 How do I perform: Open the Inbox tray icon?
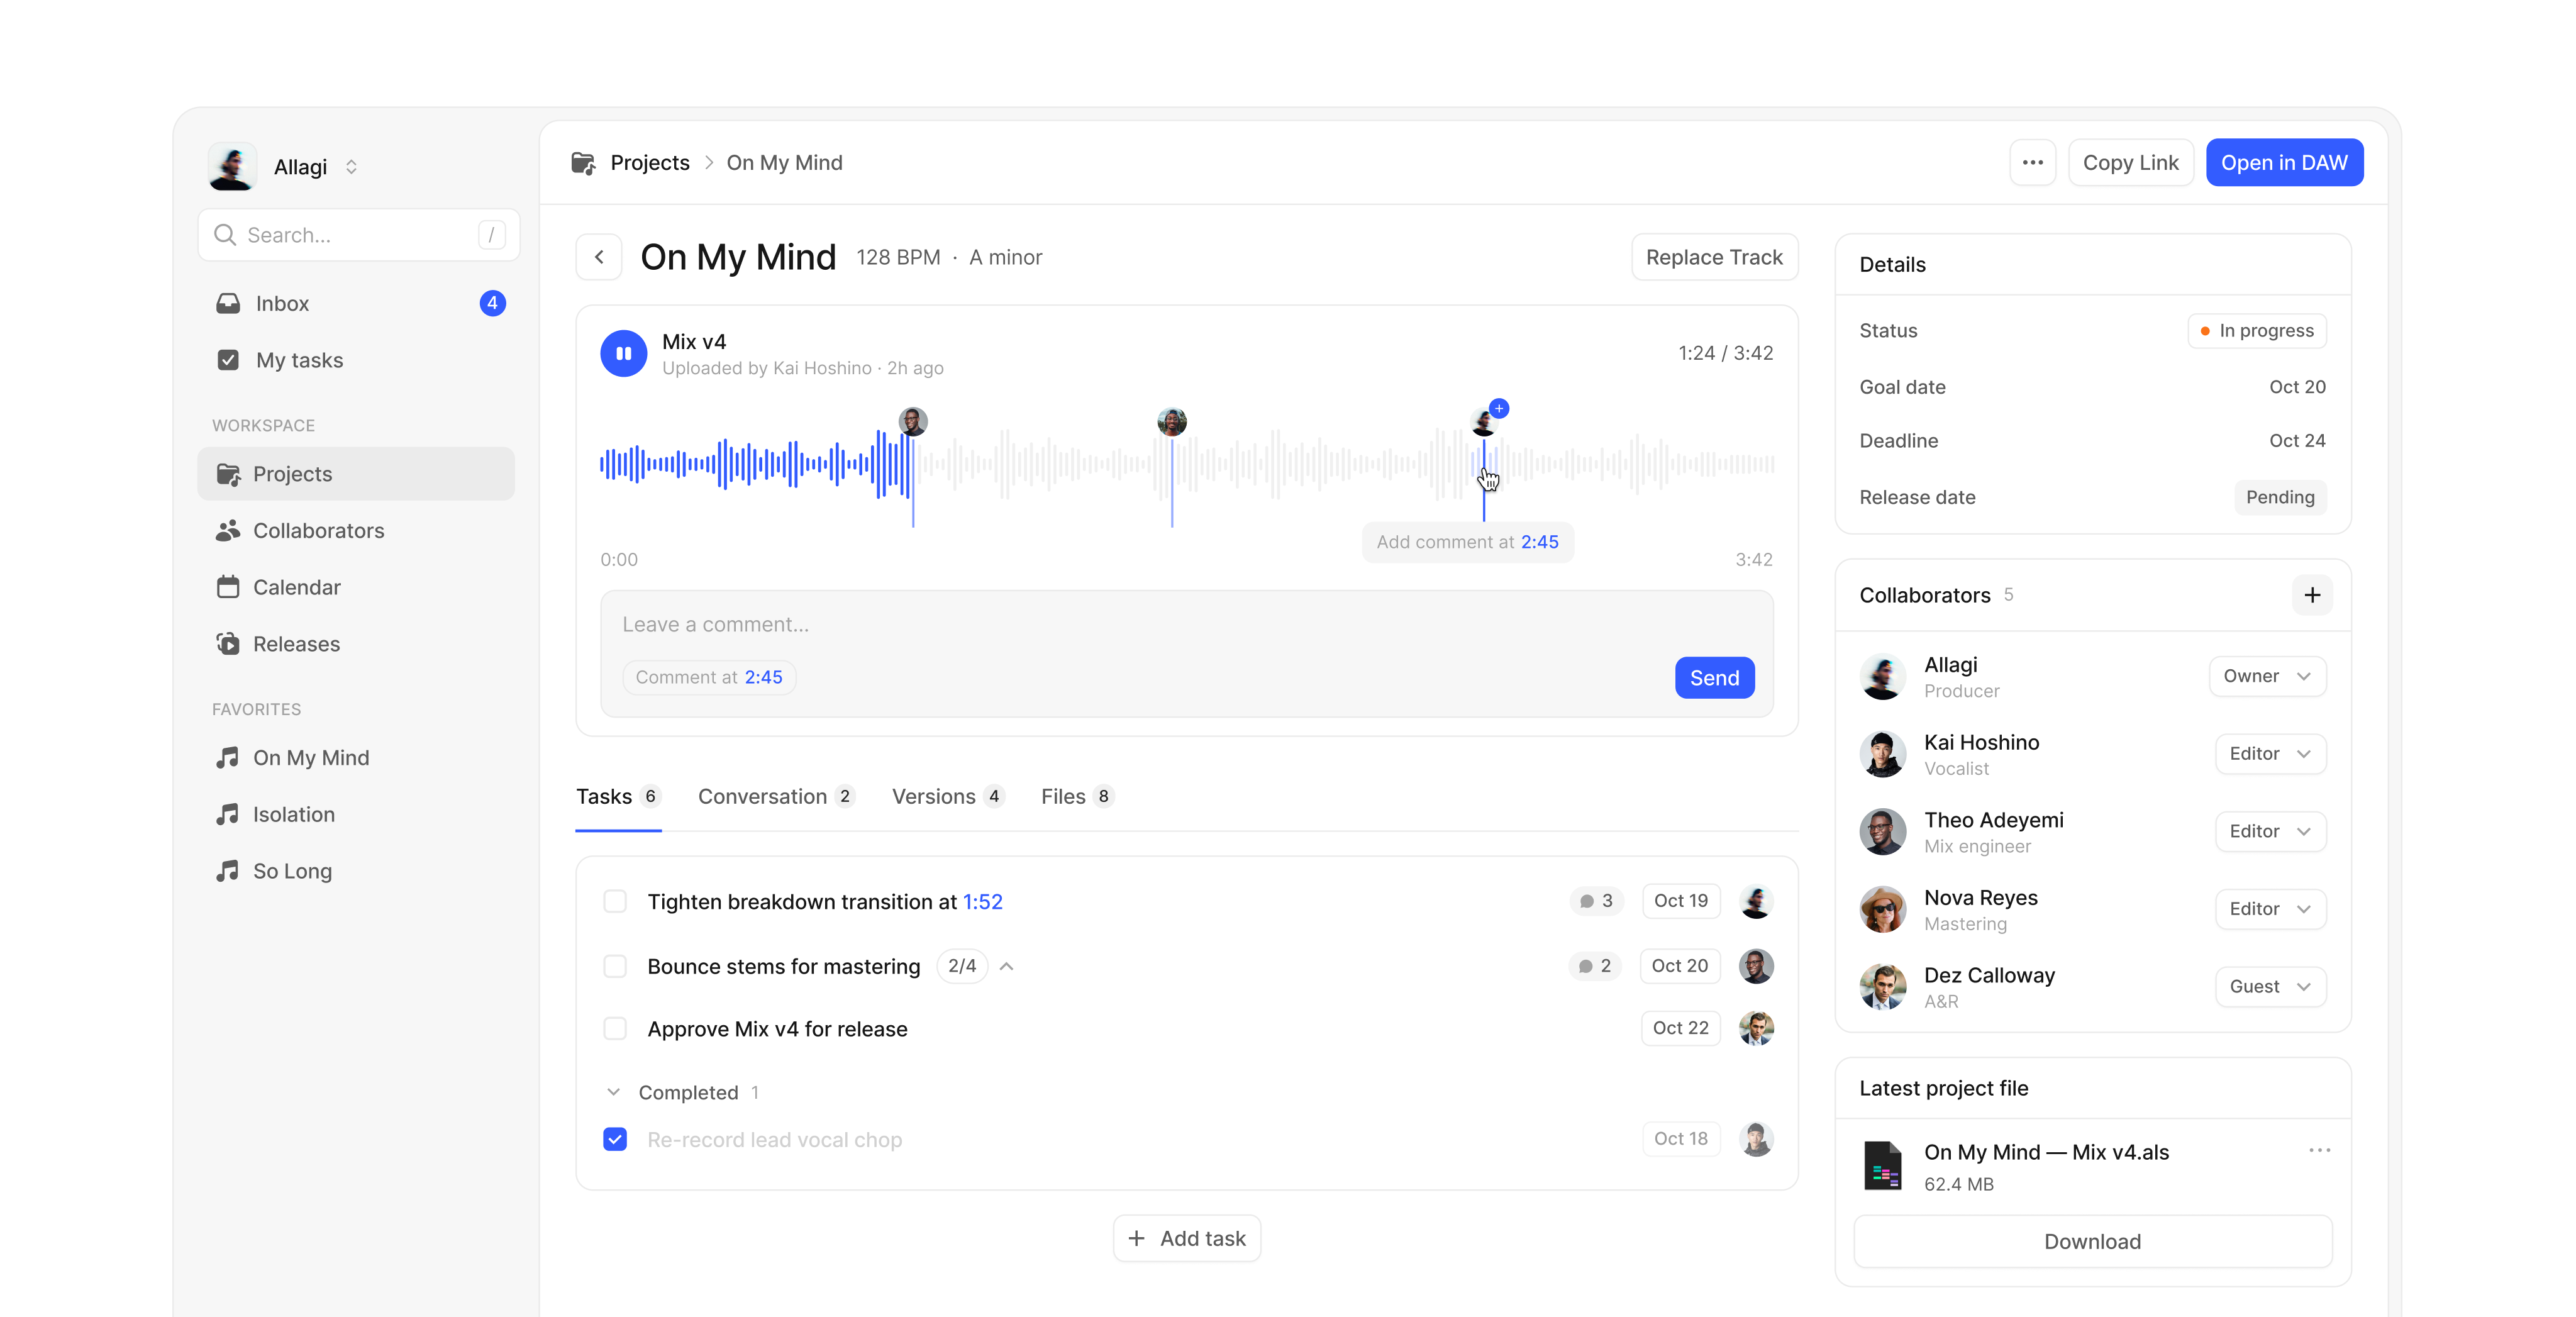point(228,303)
